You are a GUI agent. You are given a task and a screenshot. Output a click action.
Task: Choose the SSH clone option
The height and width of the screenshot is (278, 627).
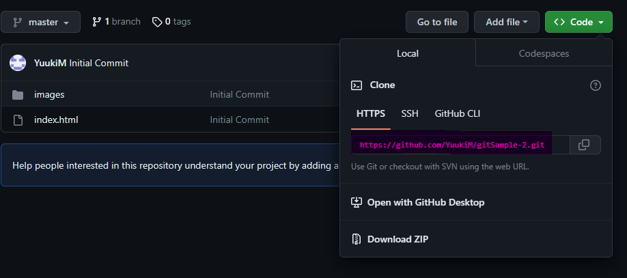click(410, 113)
